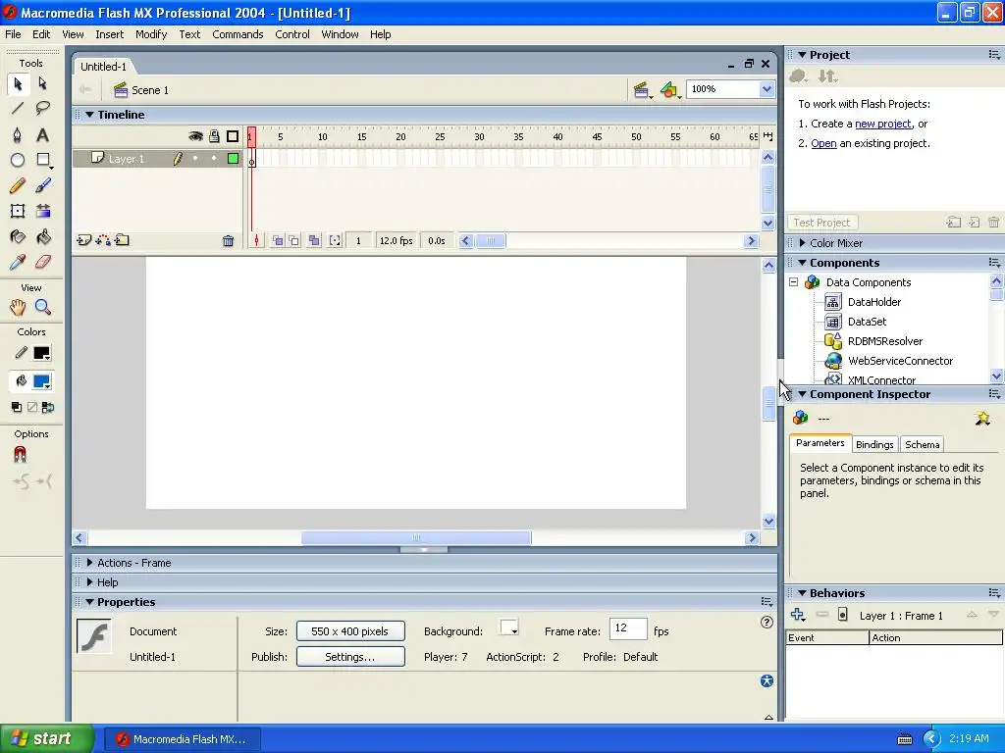The height and width of the screenshot is (753, 1005).
Task: Open the Control menu
Action: tap(292, 34)
